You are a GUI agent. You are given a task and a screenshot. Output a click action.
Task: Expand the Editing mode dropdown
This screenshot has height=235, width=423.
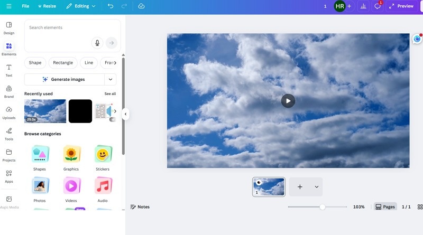(81, 6)
